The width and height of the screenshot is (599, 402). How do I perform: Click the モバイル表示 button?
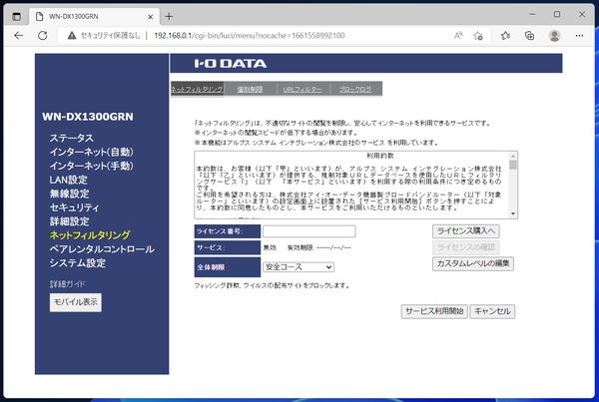pos(76,302)
